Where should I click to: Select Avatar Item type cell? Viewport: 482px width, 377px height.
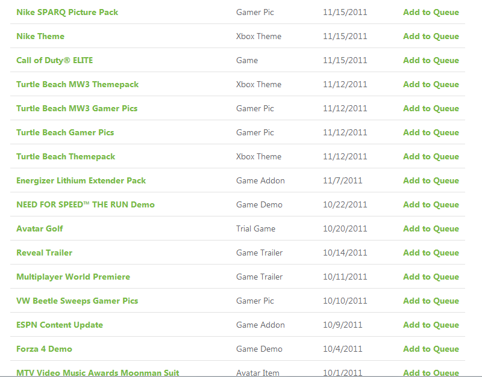[258, 373]
